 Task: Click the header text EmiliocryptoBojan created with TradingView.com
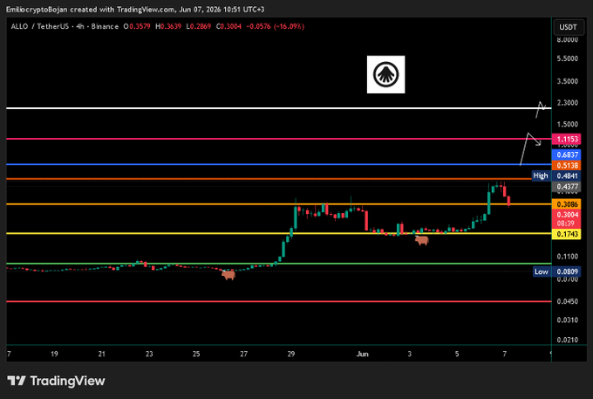point(91,10)
